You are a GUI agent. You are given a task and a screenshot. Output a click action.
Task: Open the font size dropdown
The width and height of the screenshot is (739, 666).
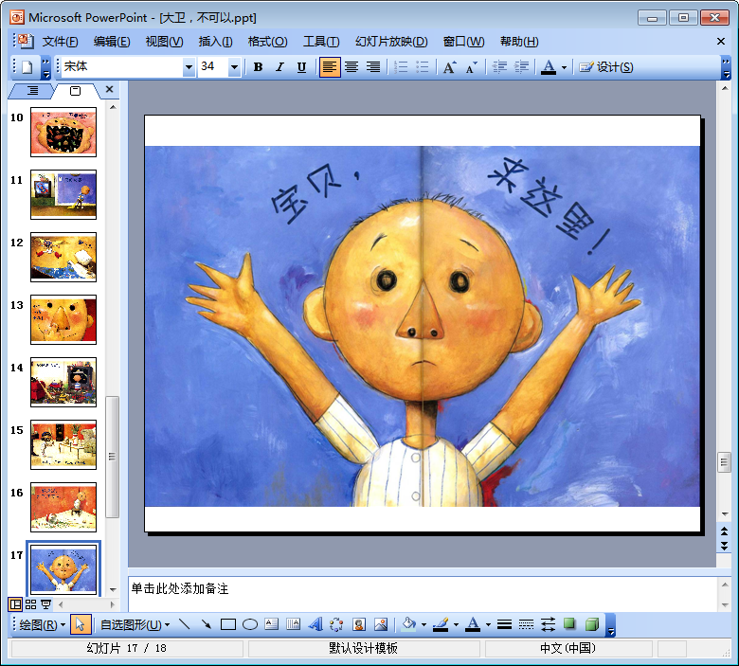(234, 67)
